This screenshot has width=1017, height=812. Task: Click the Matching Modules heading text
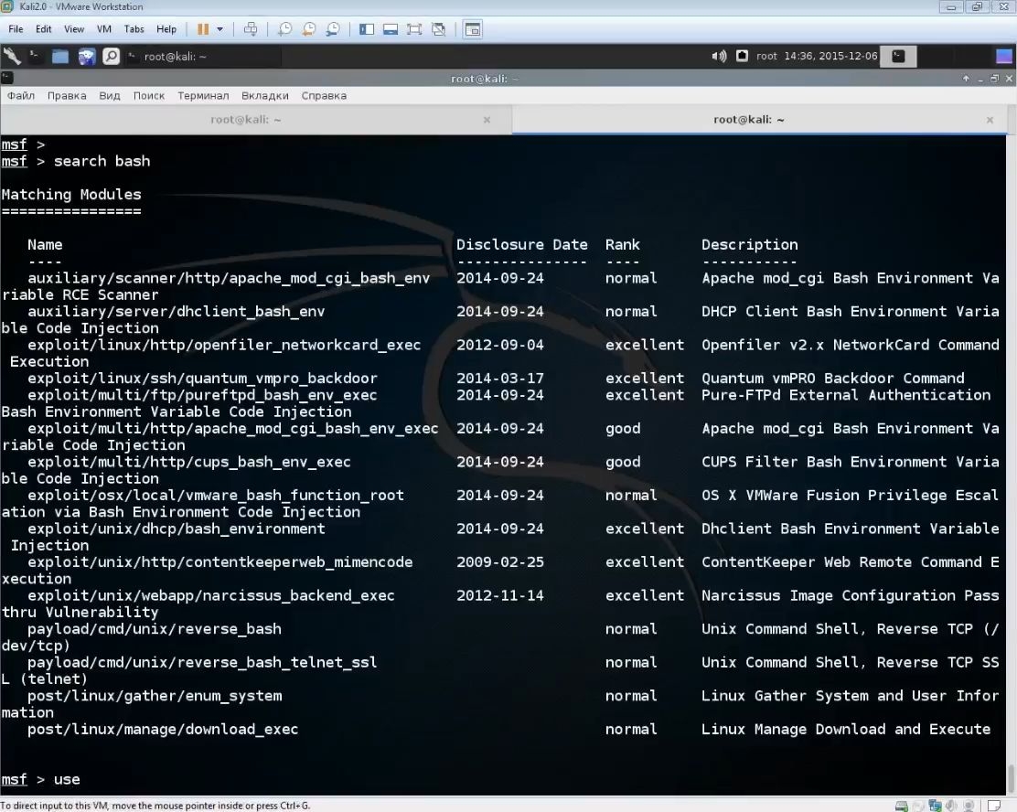[x=71, y=195]
